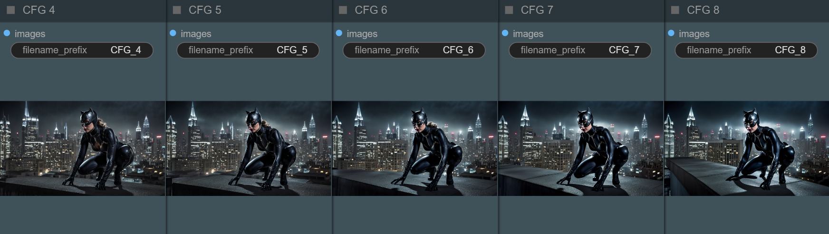This screenshot has width=829, height=234.
Task: Click the square icon beside CFG 6 title
Action: pos(343,10)
